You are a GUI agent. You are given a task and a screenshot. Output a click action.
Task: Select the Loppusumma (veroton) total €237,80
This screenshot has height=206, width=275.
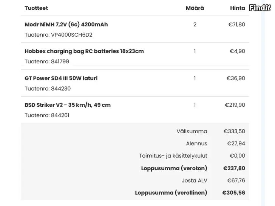(234, 168)
